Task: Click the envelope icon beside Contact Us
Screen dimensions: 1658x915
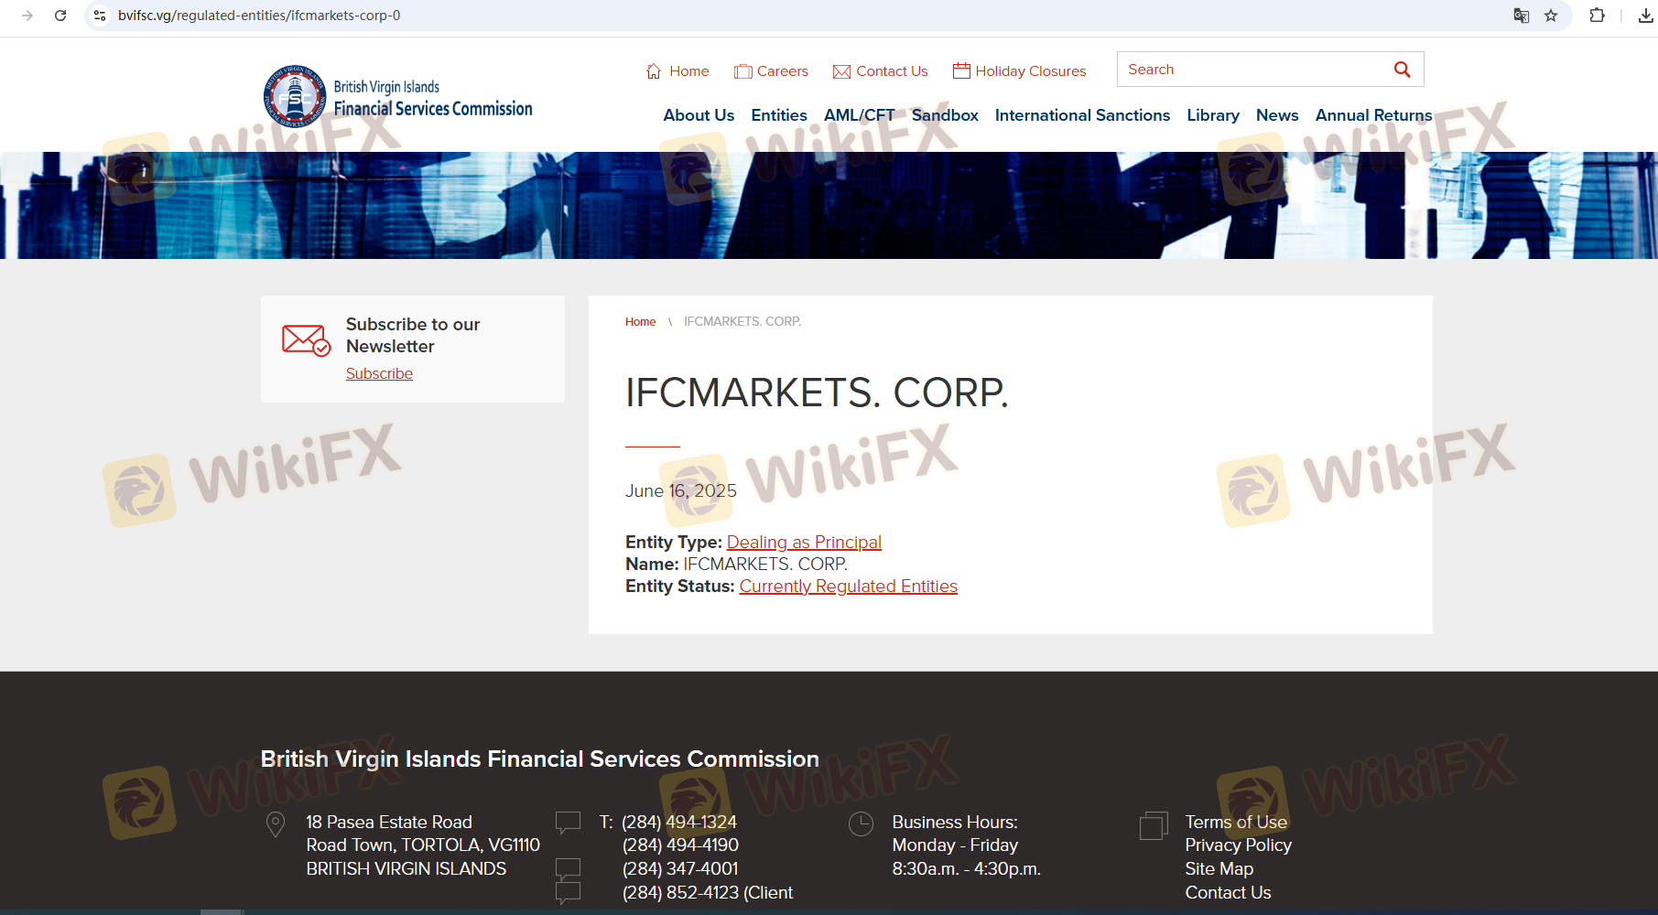Action: tap(841, 71)
